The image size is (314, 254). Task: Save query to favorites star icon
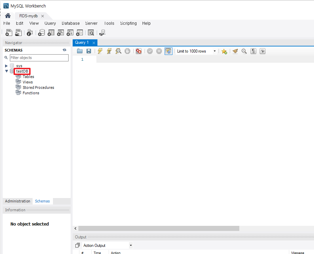[x=224, y=52]
